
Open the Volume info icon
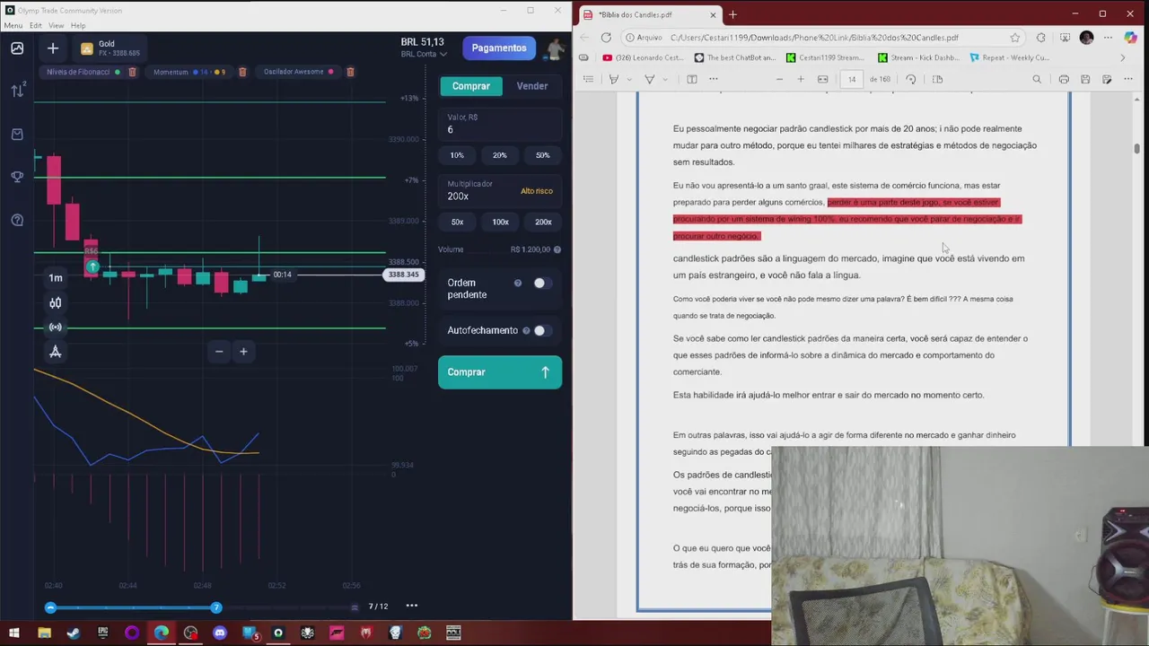point(557,249)
